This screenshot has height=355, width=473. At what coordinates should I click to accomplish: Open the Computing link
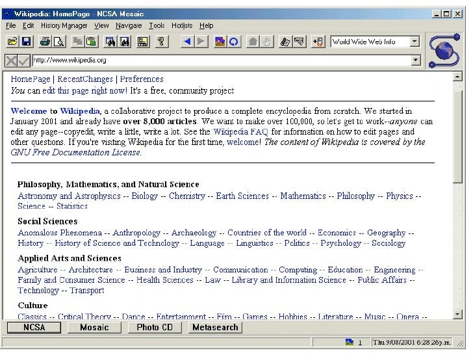(x=298, y=270)
